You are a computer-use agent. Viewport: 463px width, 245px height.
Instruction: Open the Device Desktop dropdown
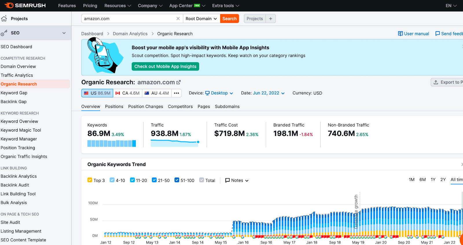pos(219,93)
